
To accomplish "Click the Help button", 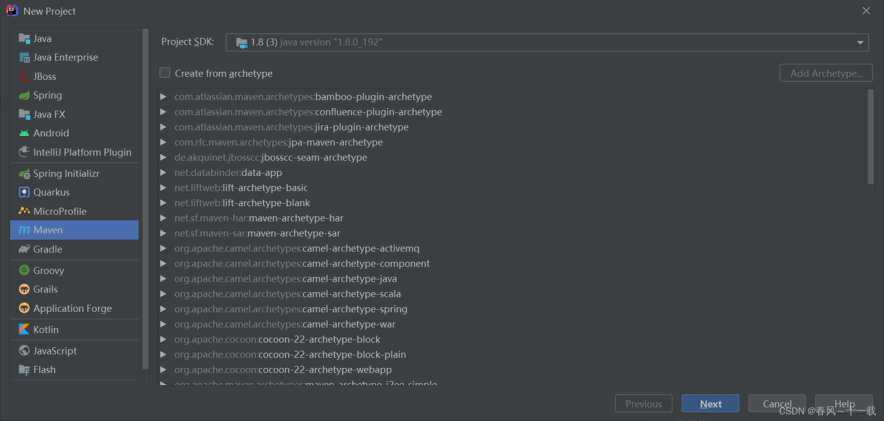I will pyautogui.click(x=844, y=403).
